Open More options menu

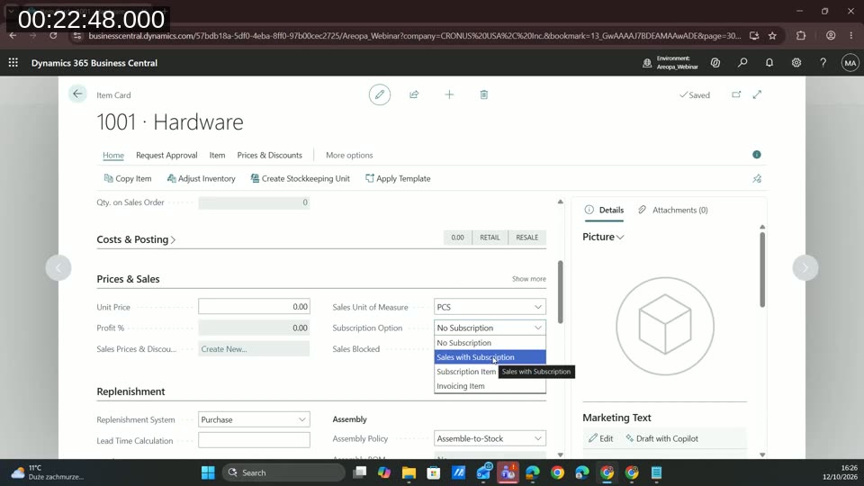tap(349, 156)
